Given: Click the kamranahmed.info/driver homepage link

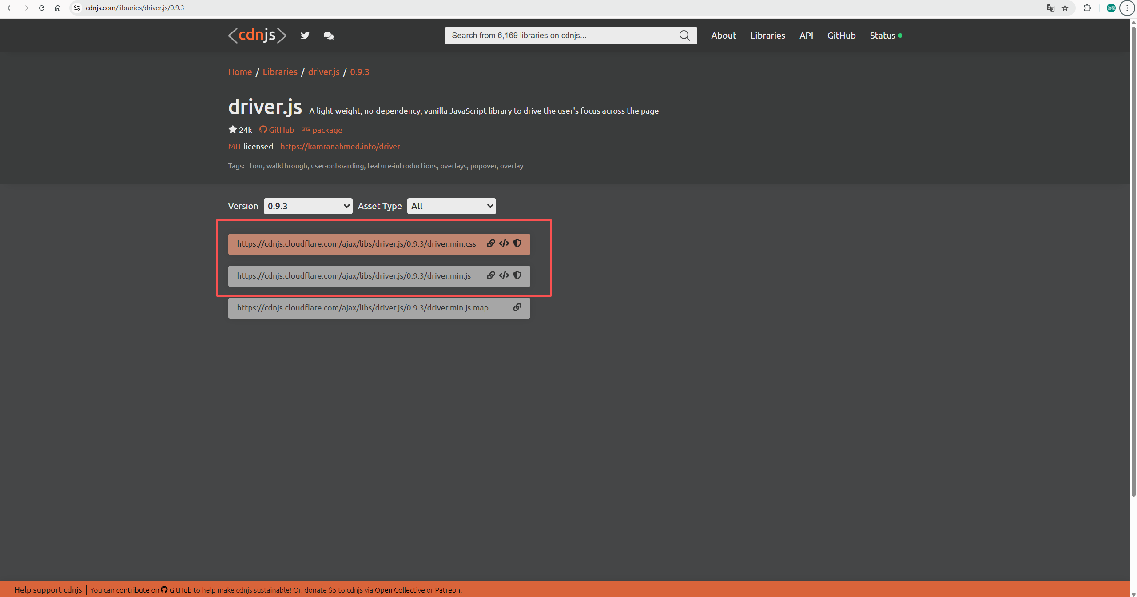Looking at the screenshot, I should coord(340,147).
